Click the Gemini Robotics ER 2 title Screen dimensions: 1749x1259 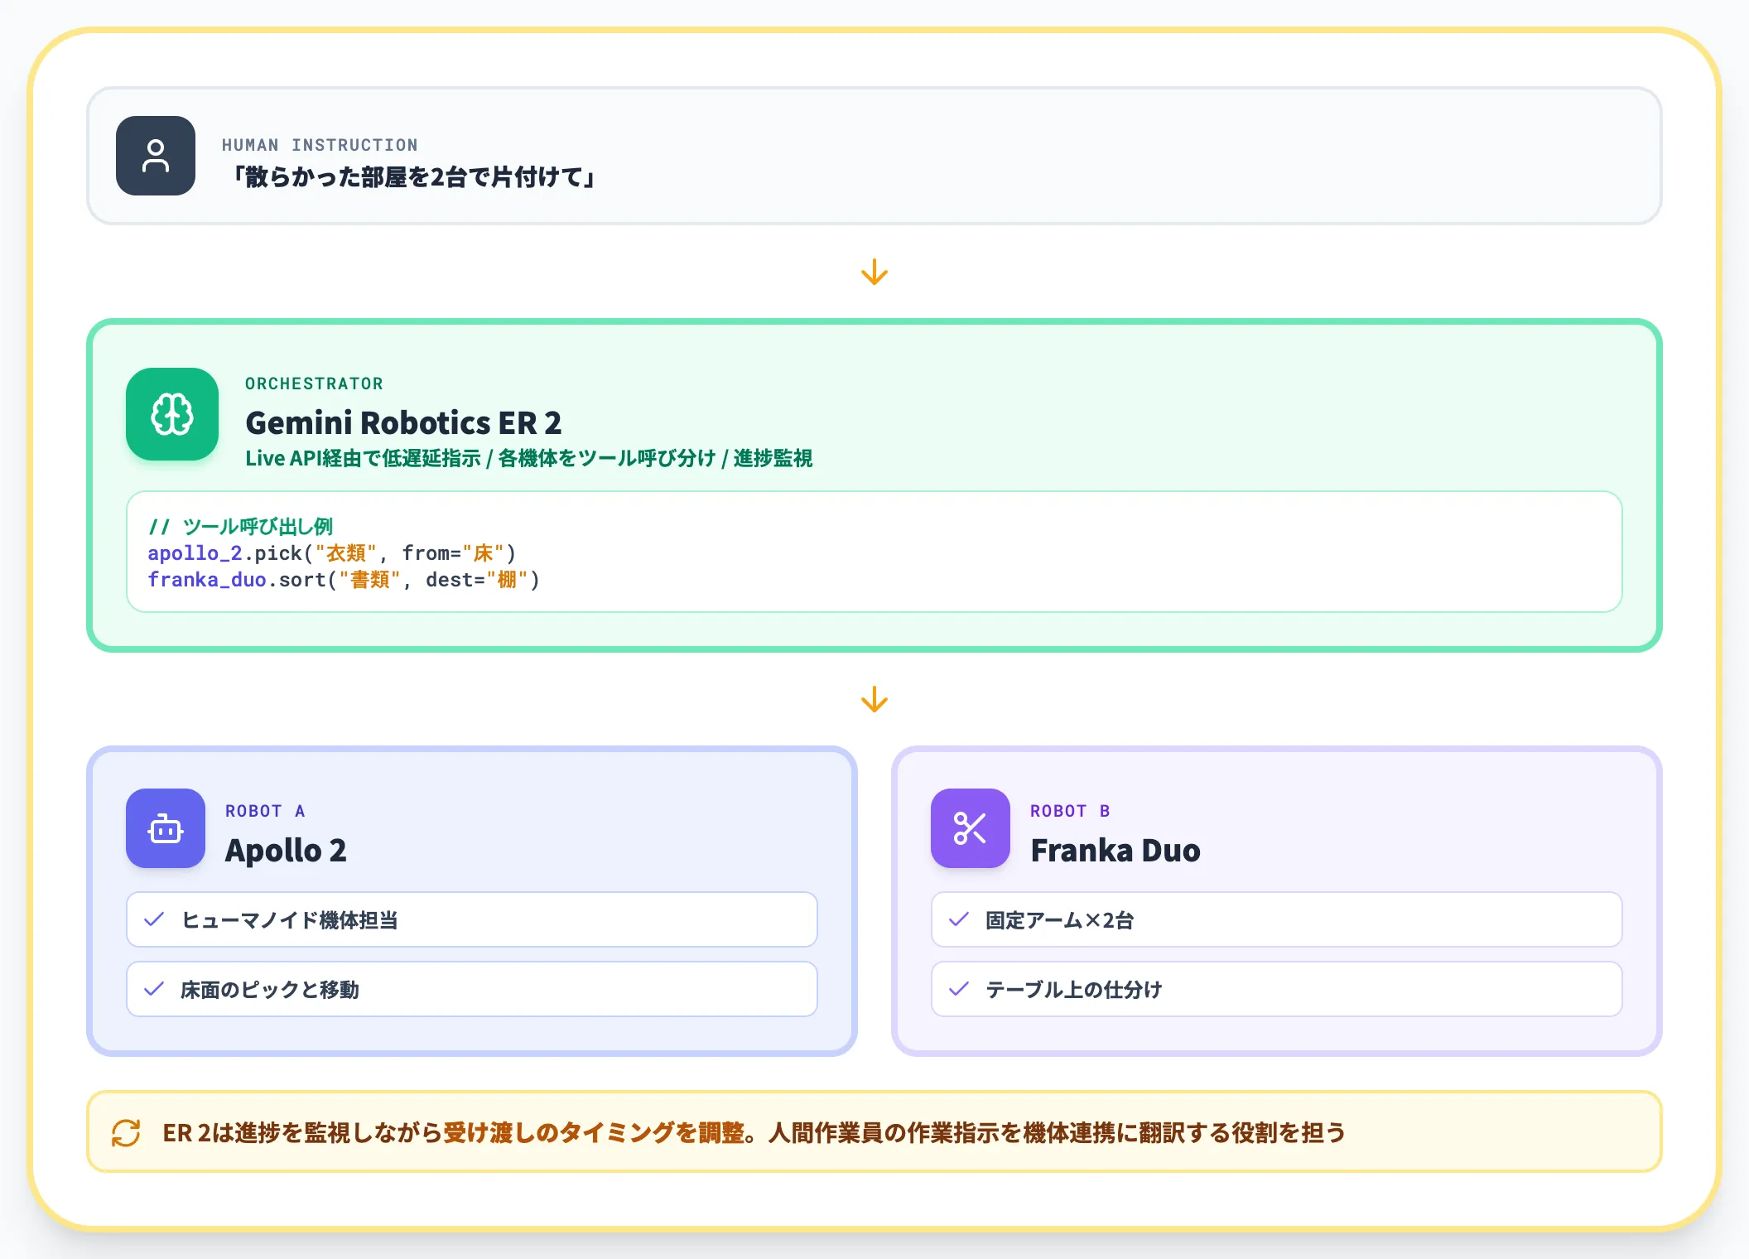(403, 422)
